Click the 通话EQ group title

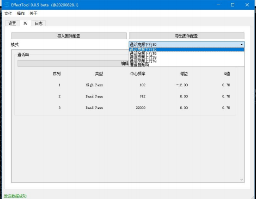click(x=23, y=55)
